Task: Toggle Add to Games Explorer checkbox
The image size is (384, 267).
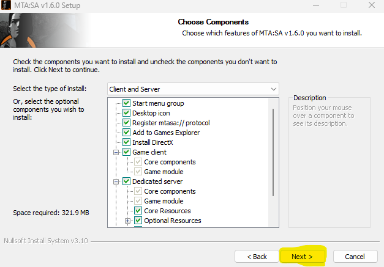Action: pos(126,133)
